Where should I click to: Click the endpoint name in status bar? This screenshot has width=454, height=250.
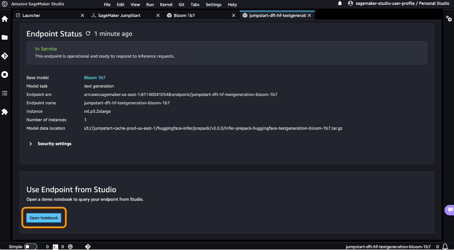(x=388, y=247)
